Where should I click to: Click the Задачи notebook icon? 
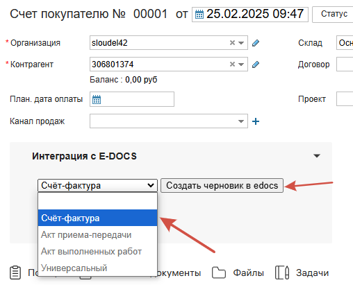tap(282, 273)
